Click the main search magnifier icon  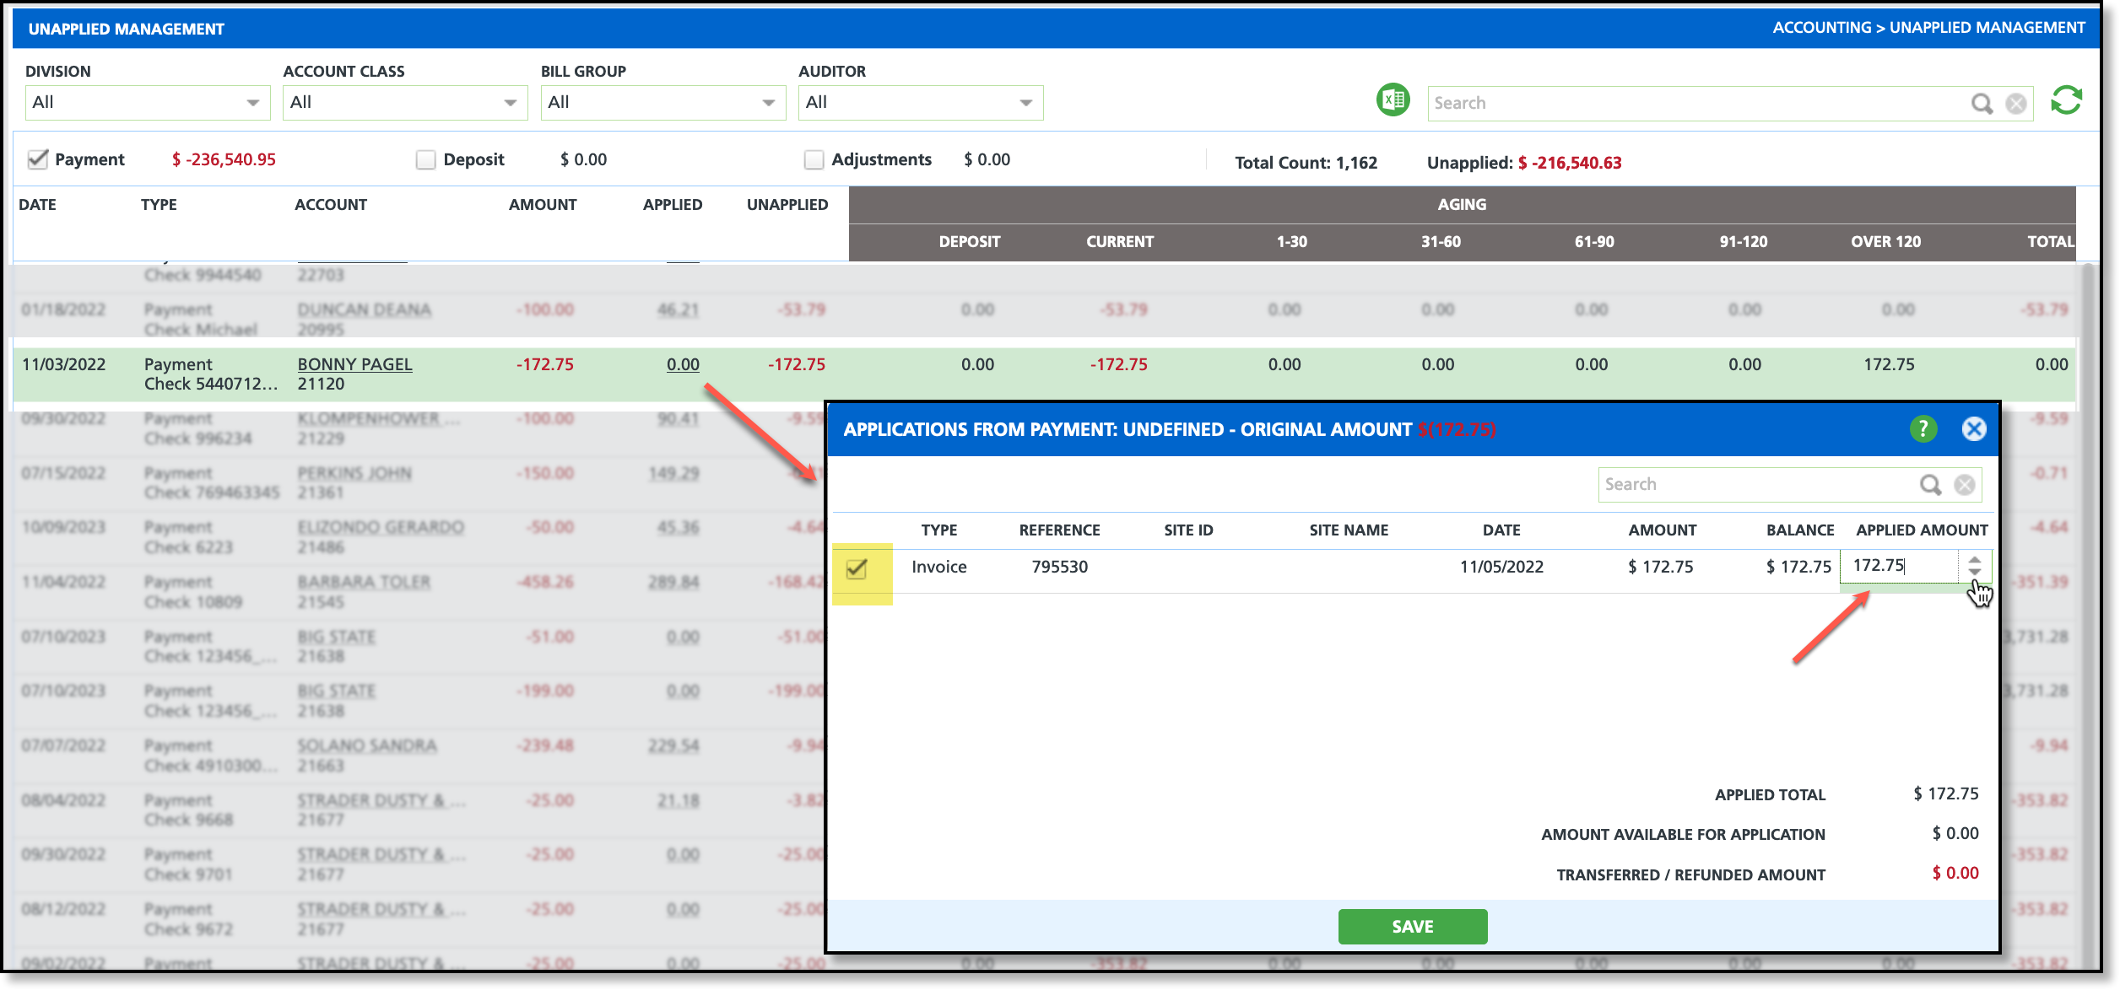click(x=1982, y=104)
